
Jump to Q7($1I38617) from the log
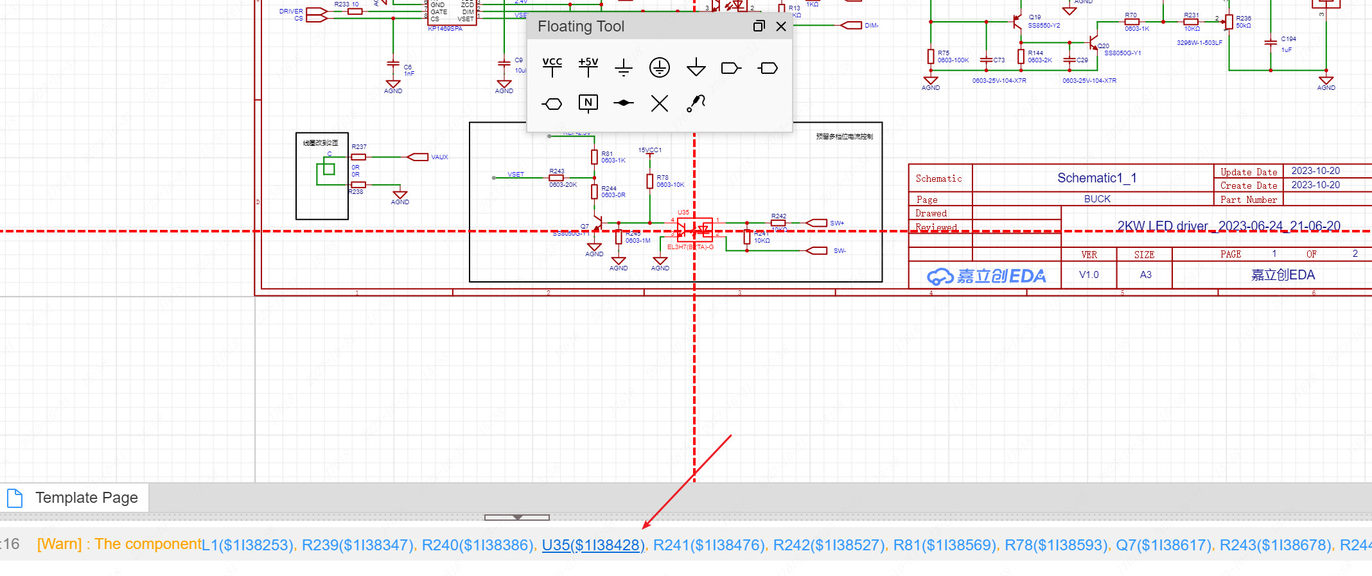pyautogui.click(x=1163, y=545)
